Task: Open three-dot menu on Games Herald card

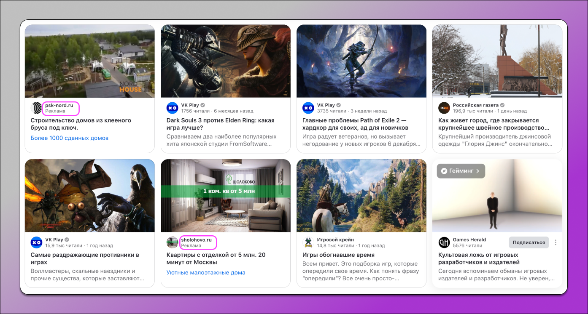Action: click(x=556, y=242)
